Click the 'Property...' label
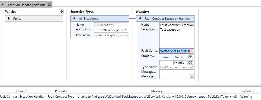 (x=148, y=56)
